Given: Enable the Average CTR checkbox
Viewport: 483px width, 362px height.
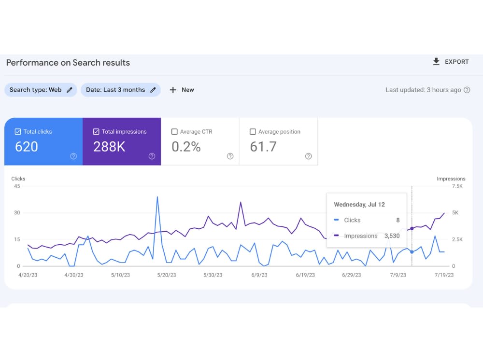Looking at the screenshot, I should [x=174, y=132].
